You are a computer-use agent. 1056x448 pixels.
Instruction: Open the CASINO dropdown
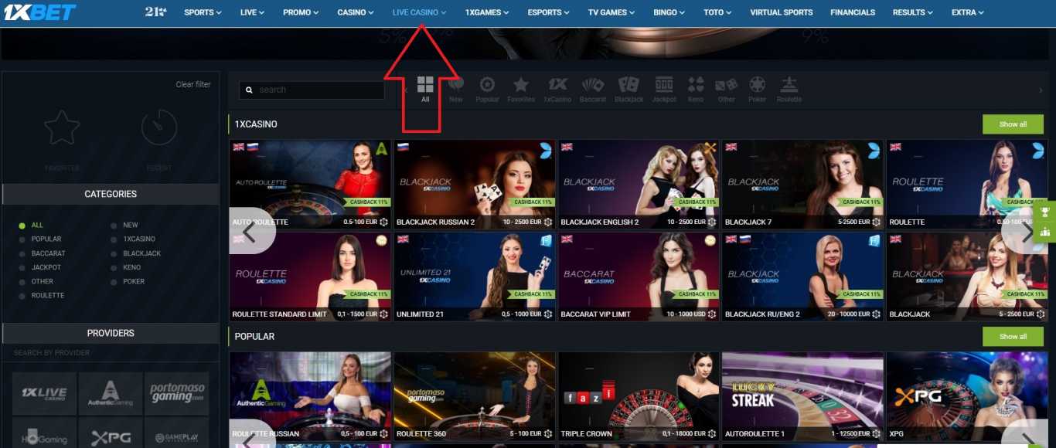click(x=356, y=12)
